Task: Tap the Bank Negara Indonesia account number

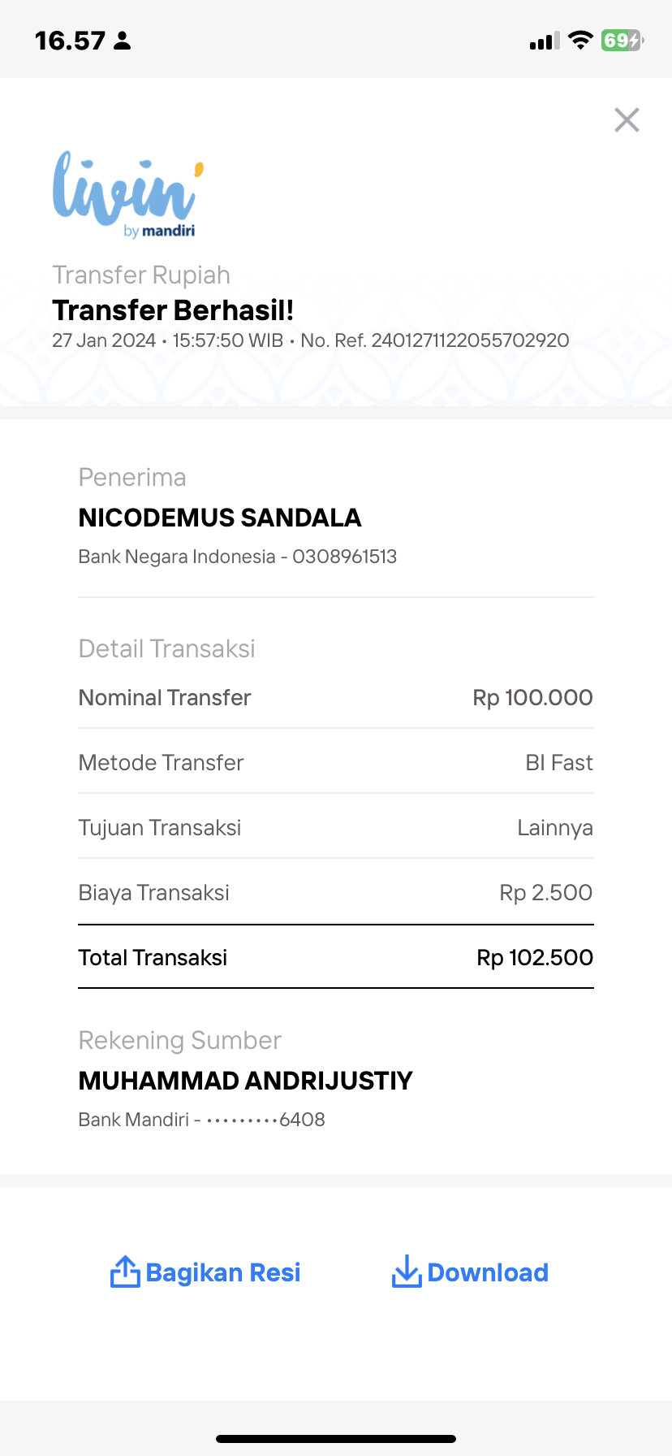Action: 344,557
